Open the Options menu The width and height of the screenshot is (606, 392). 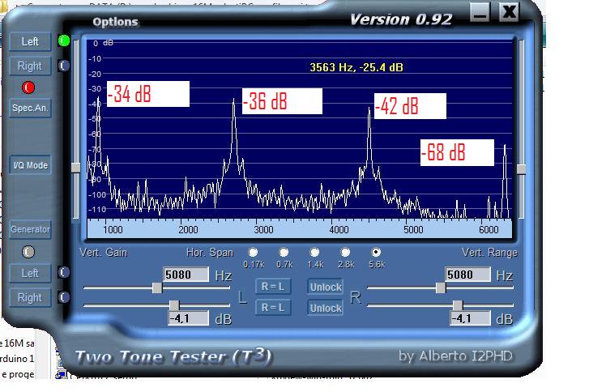(114, 22)
